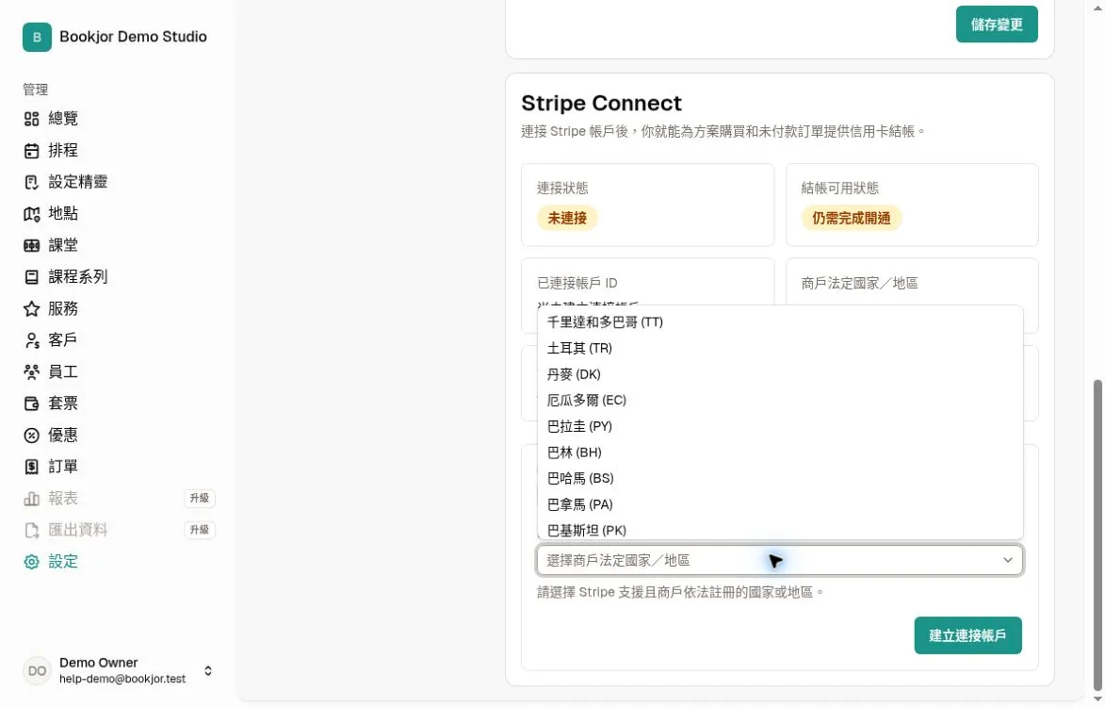The height and width of the screenshot is (708, 1105).
Task: Choose 千里達和多巴哥 (TT) from the list
Action: [779, 322]
